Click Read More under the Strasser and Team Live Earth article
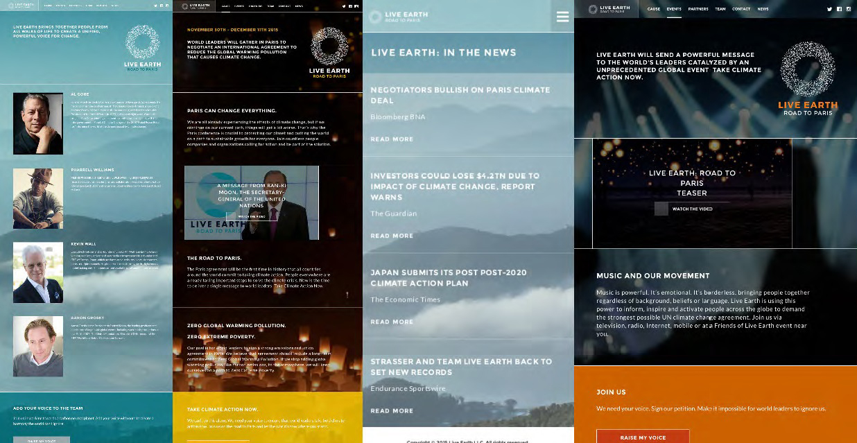The width and height of the screenshot is (857, 443). point(392,411)
